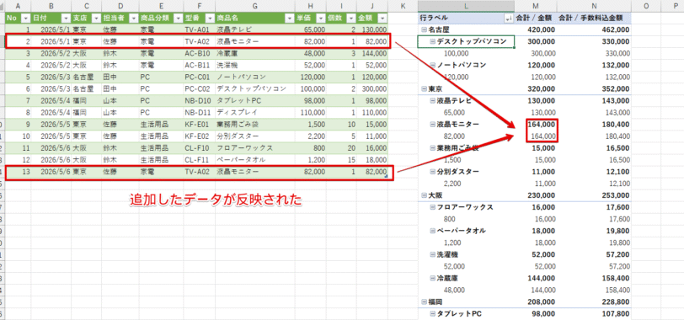Select the 冷蔵庫 cell in the data table
The image size is (684, 320).
(254, 53)
